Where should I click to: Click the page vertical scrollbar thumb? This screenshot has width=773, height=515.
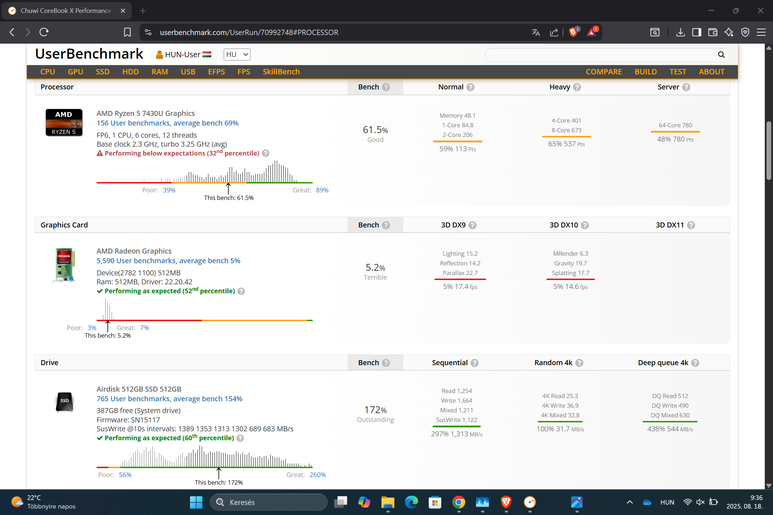click(769, 150)
